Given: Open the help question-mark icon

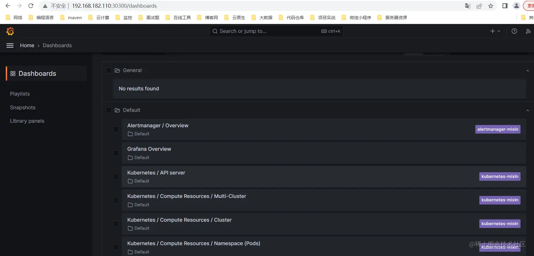Looking at the screenshot, I should 514,31.
